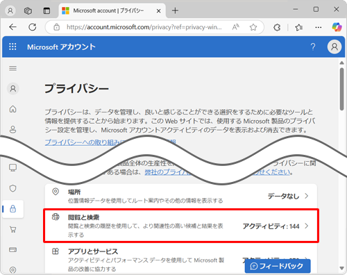Click the page scrollbar up arrow

tap(341, 62)
